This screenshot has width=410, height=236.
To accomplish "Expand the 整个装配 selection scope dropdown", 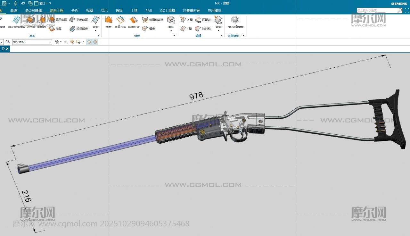I will [50, 42].
